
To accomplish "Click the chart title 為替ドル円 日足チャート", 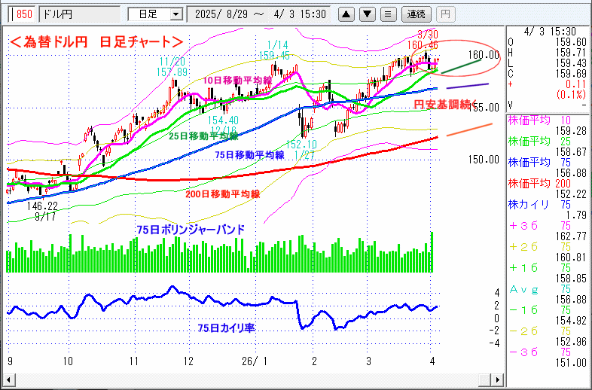I will (96, 41).
